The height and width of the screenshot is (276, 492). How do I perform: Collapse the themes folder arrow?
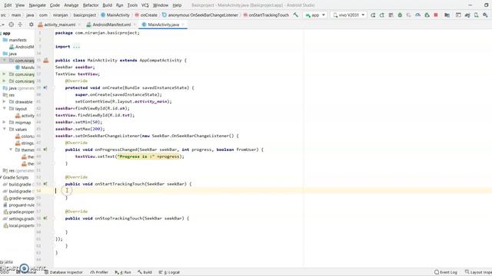tap(11, 150)
